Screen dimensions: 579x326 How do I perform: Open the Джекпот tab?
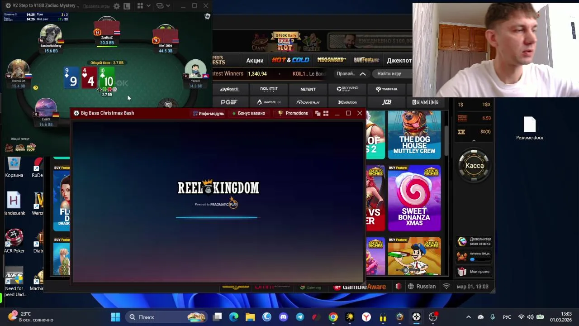(x=399, y=60)
